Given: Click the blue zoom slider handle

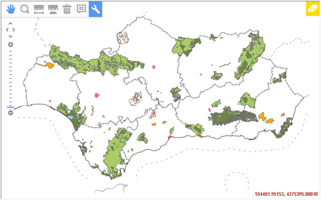Looking at the screenshot, I should click(11, 107).
